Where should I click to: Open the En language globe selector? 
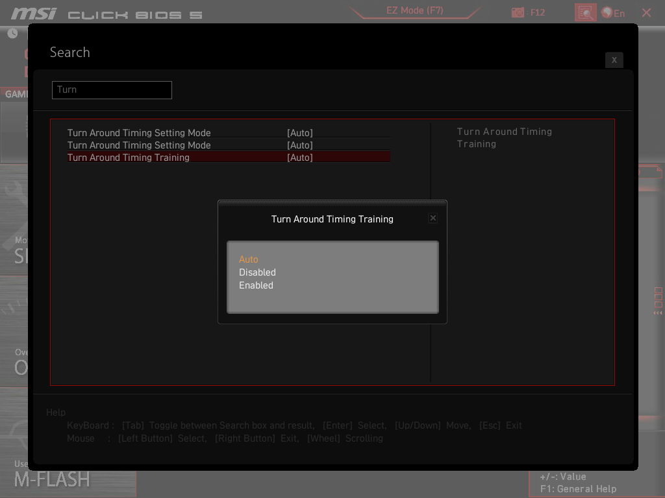[x=613, y=13]
